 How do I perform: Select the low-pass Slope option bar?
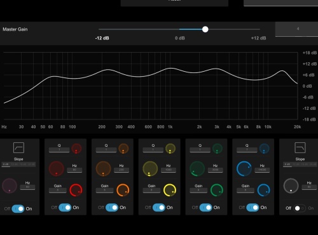pos(300,164)
